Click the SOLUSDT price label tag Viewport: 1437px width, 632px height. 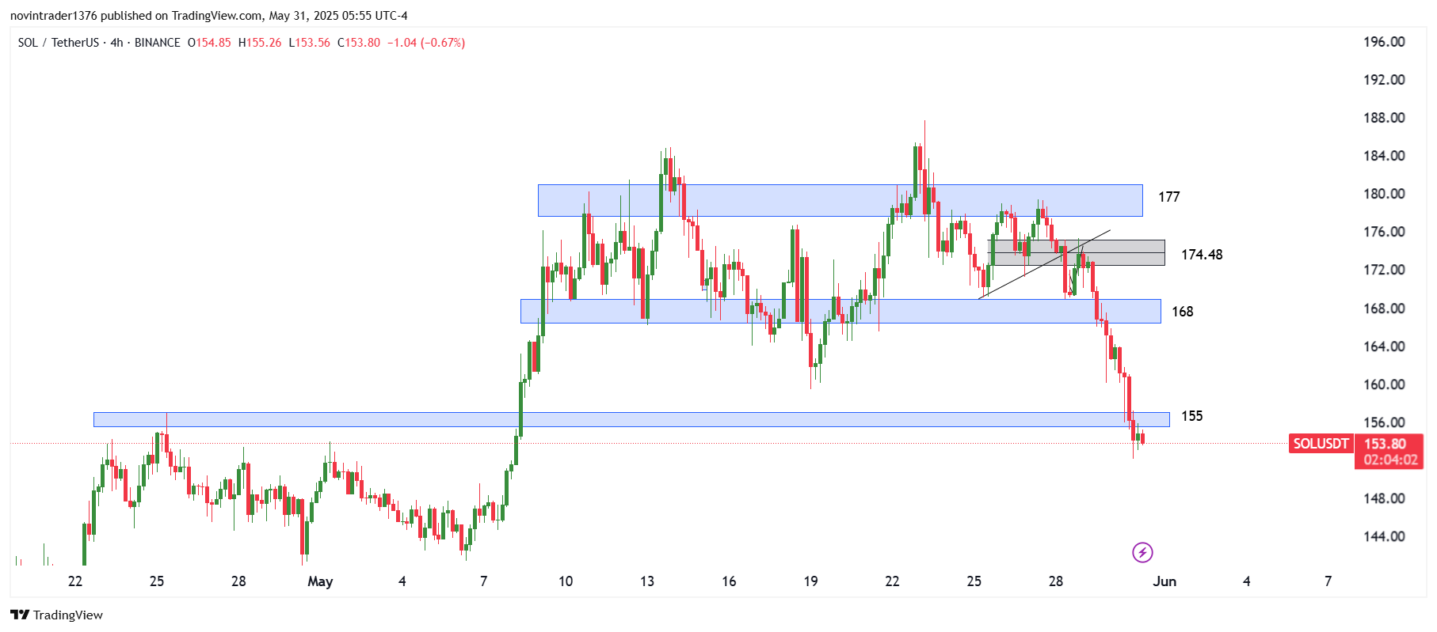point(1321,444)
